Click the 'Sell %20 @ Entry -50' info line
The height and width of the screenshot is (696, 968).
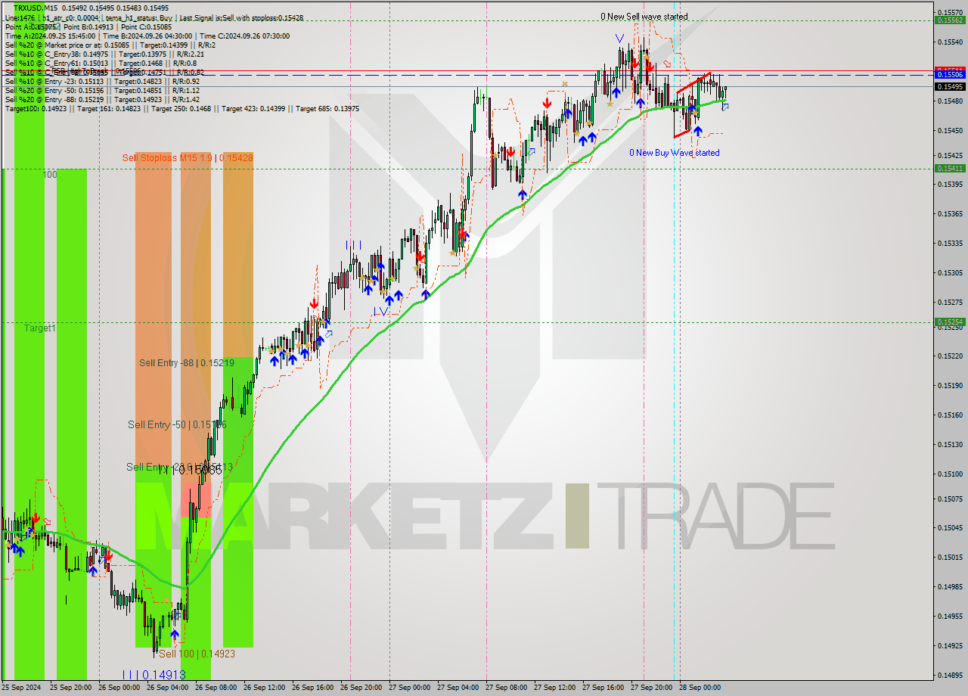pyautogui.click(x=102, y=90)
